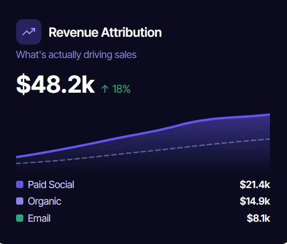Click the Email legend label

39,218
